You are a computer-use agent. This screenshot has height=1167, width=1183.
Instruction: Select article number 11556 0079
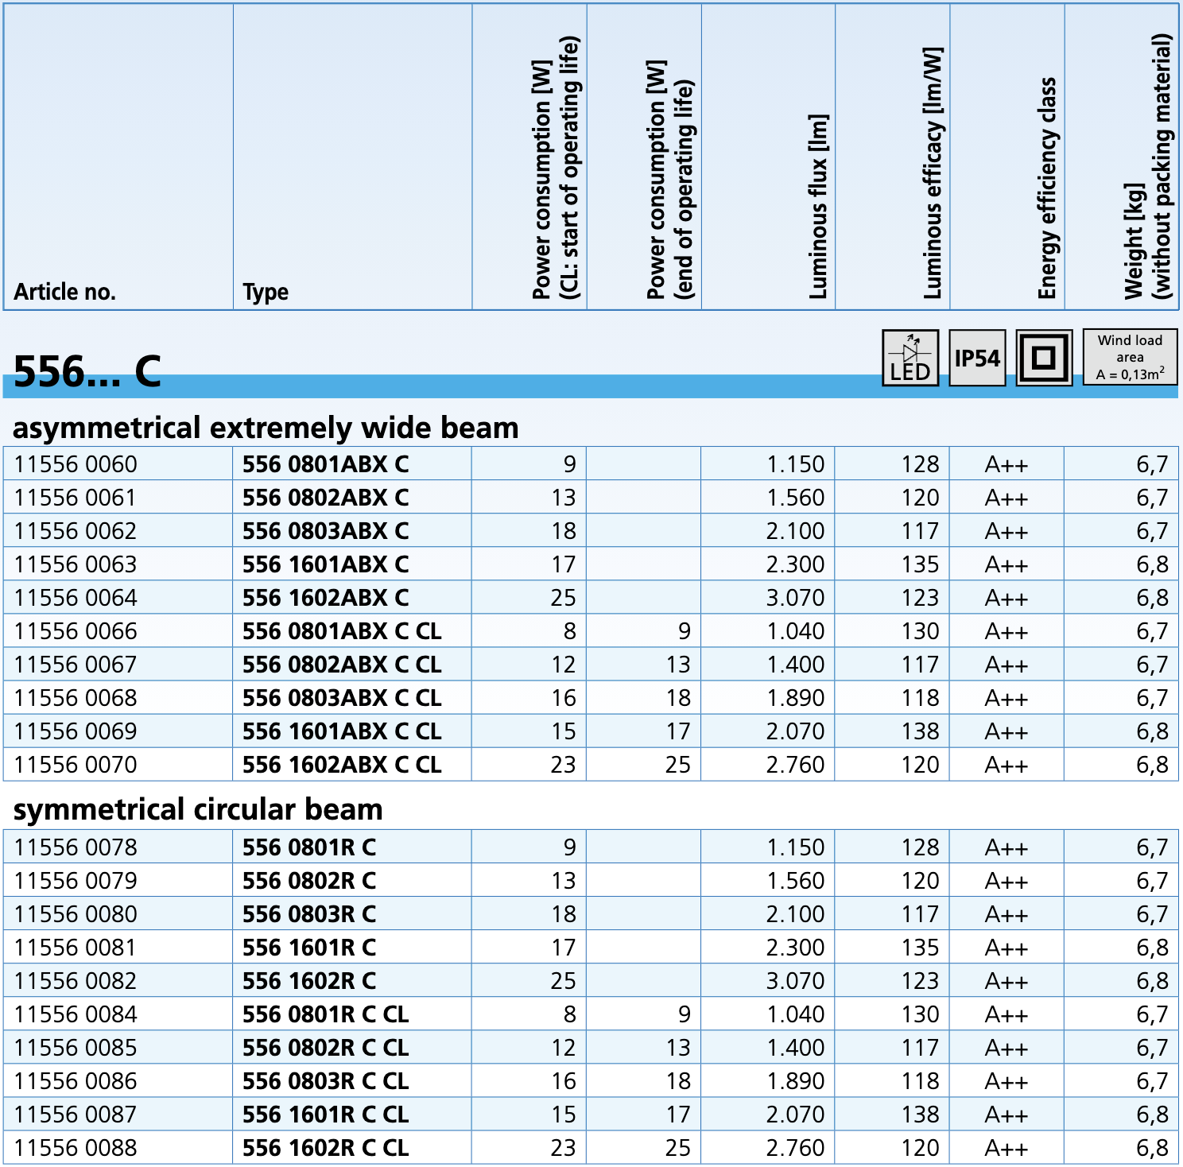tap(76, 881)
